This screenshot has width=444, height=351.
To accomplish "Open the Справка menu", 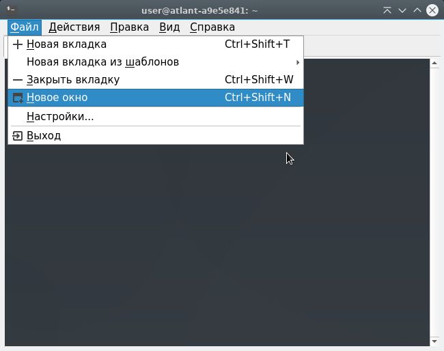I will (212, 27).
